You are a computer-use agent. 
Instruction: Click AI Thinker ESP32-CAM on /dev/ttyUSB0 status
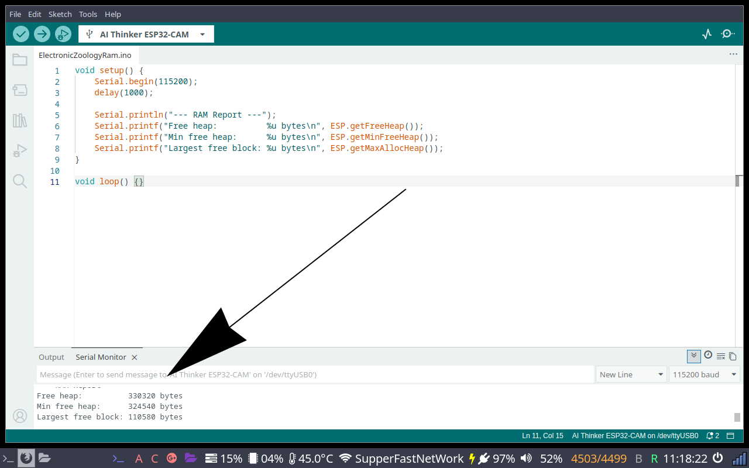tap(635, 436)
